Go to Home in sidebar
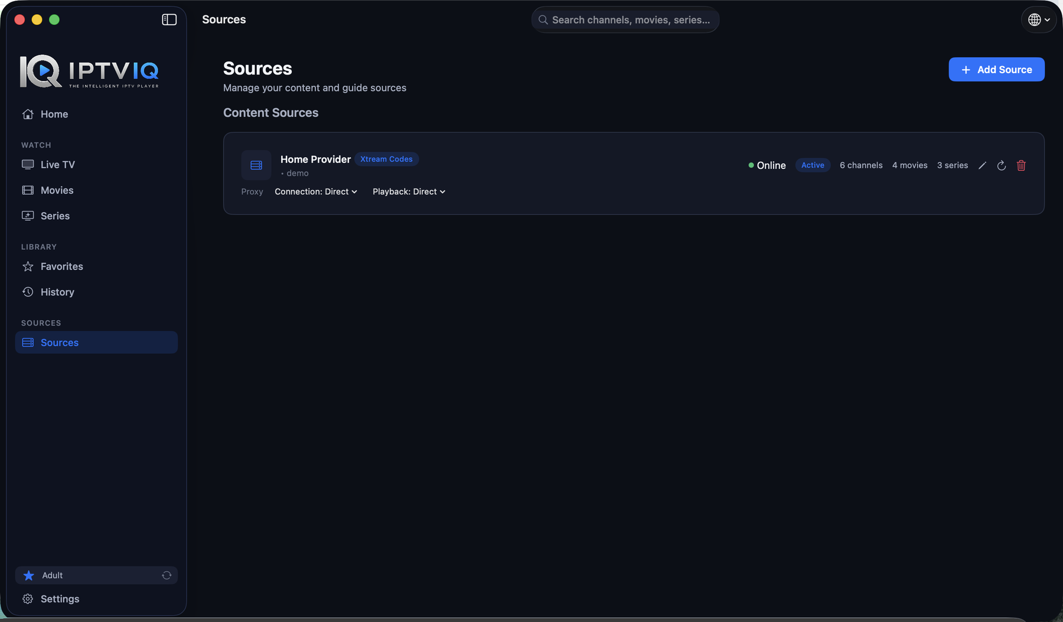The width and height of the screenshot is (1063, 622). [96, 114]
